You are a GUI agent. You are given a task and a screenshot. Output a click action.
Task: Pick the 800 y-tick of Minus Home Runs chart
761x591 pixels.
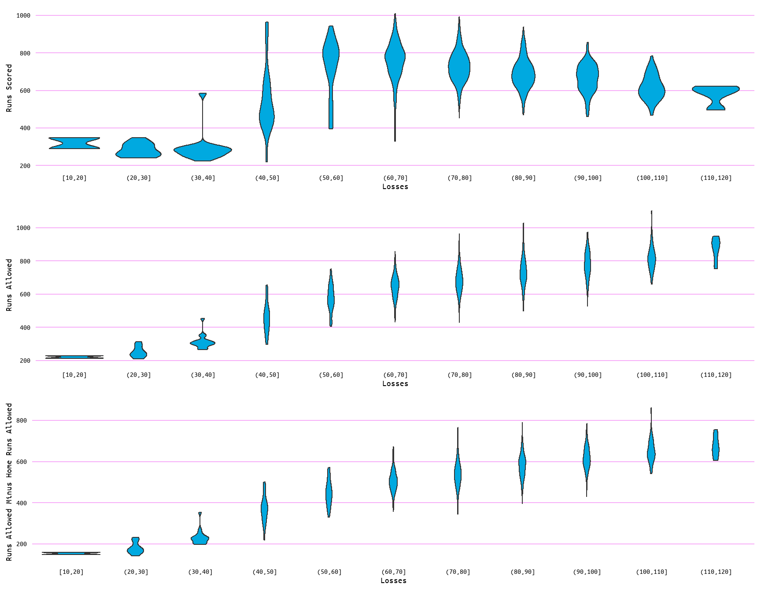pos(22,420)
